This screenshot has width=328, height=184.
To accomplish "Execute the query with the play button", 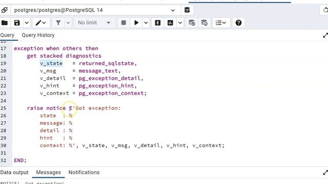I will click(136, 22).
